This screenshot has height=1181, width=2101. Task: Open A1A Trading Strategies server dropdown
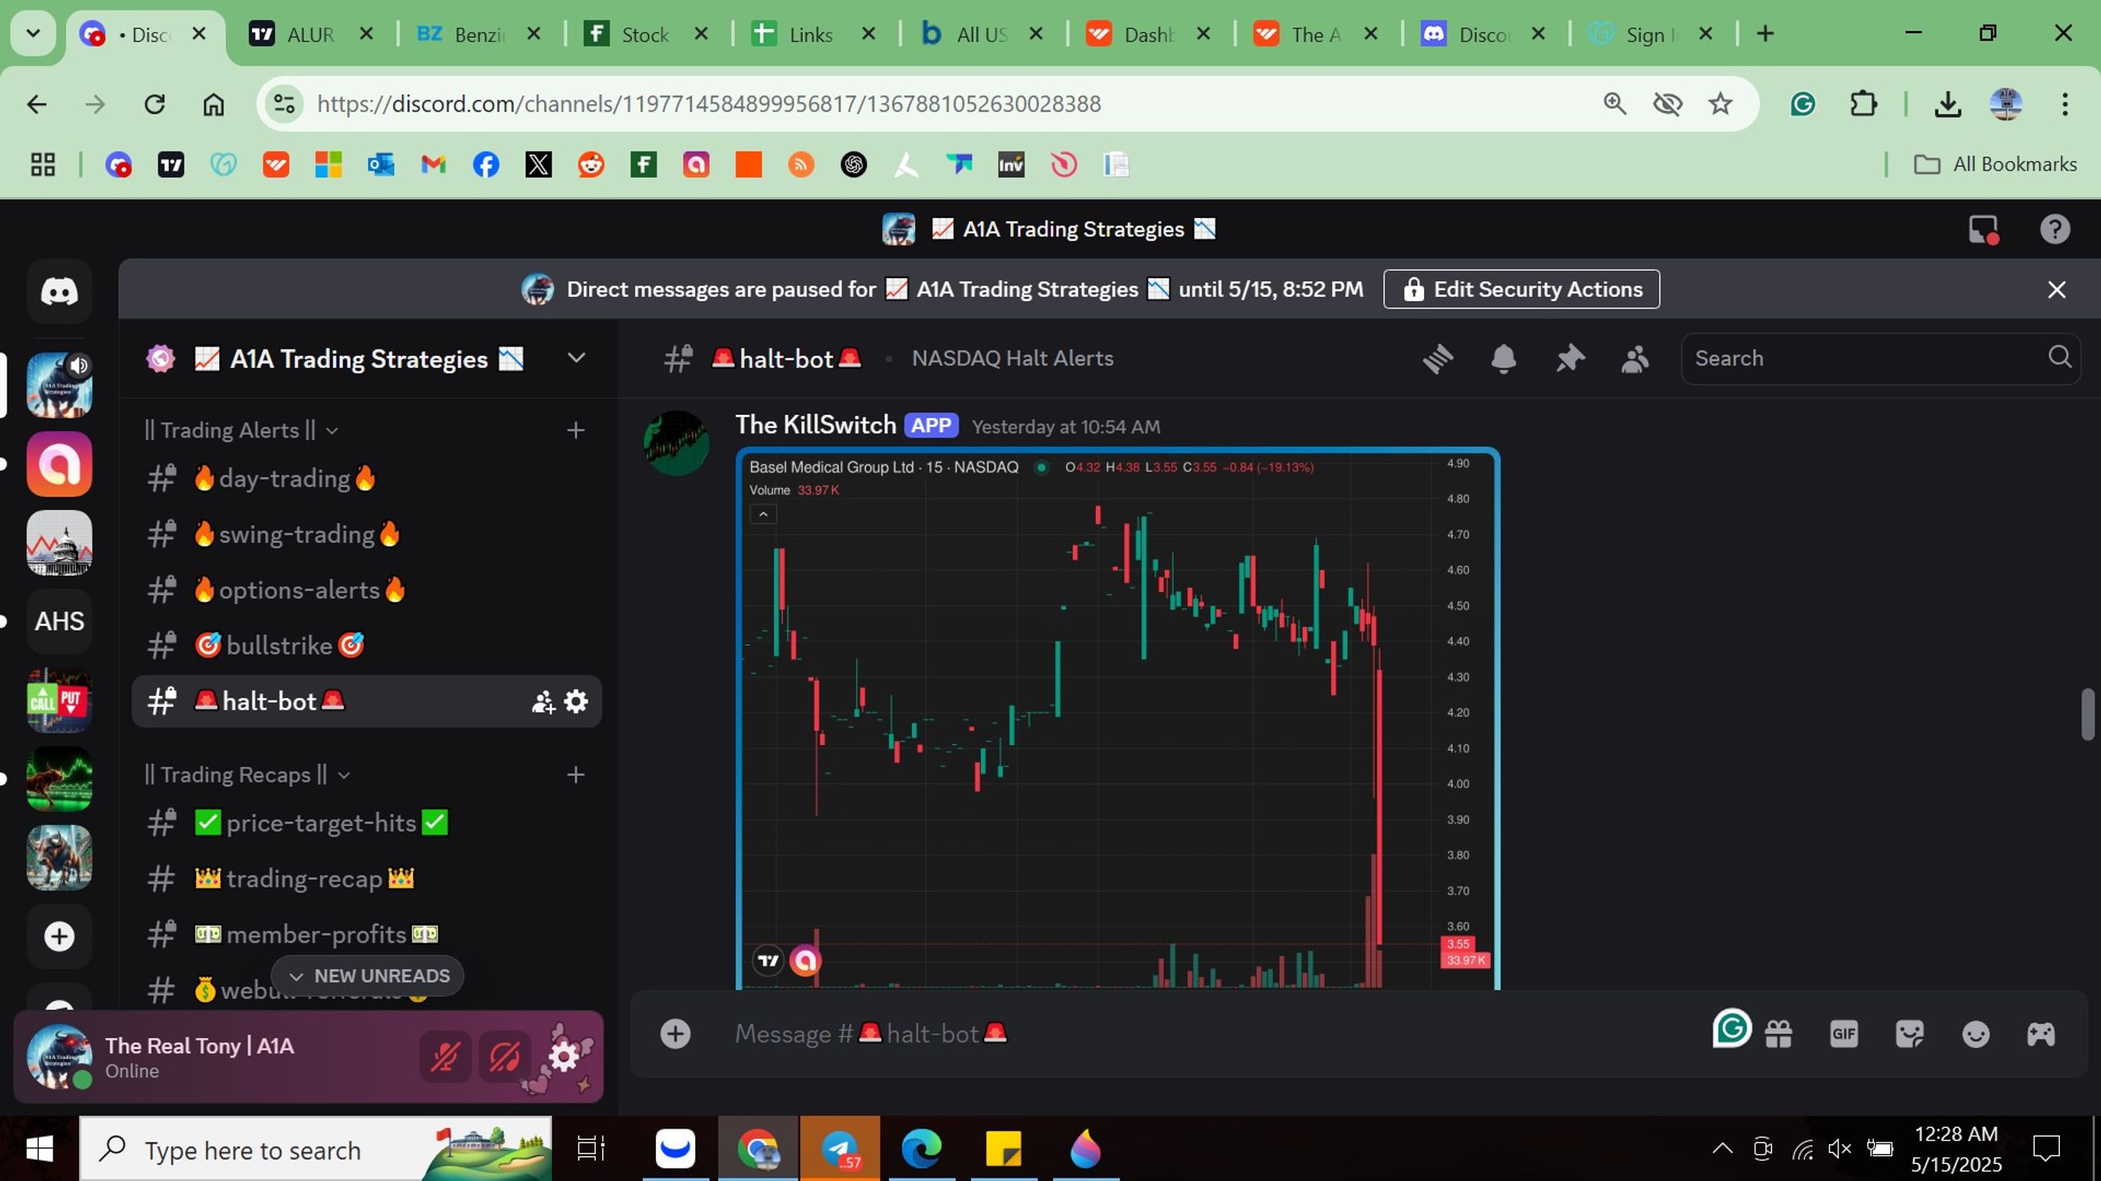[x=576, y=358]
